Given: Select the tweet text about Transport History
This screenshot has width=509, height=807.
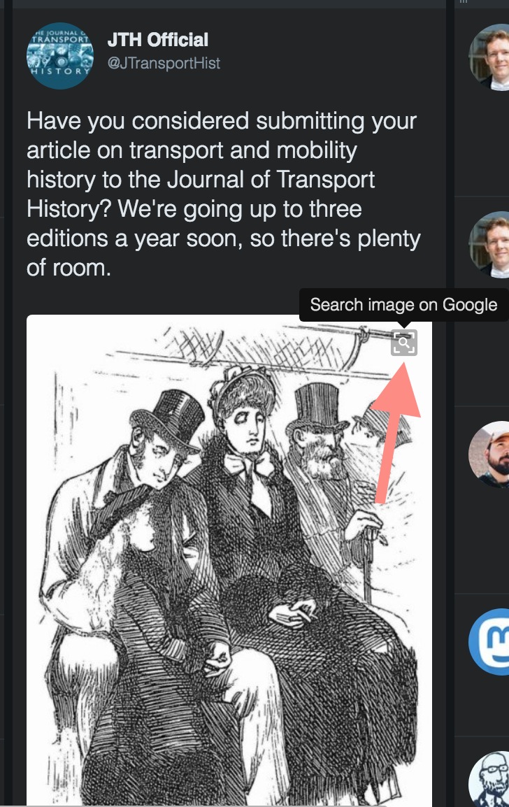Looking at the screenshot, I should point(223,194).
